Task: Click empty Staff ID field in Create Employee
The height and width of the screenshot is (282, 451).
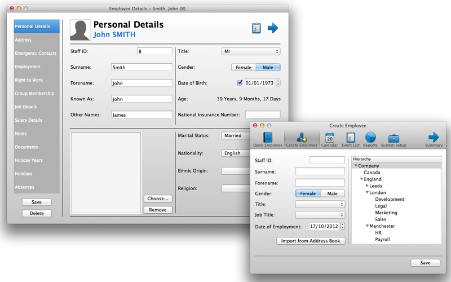Action: tap(327, 160)
